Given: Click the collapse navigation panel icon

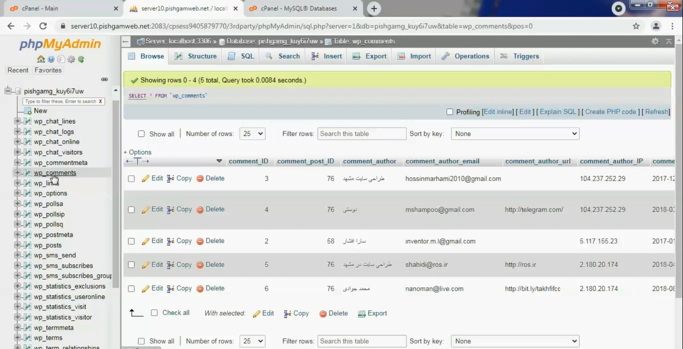Looking at the screenshot, I should click(x=126, y=41).
